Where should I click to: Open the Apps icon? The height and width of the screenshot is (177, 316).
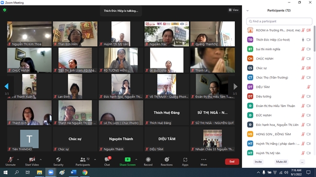(185, 160)
